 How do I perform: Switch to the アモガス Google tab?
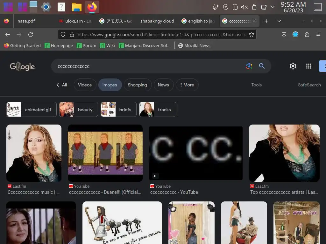(116, 21)
